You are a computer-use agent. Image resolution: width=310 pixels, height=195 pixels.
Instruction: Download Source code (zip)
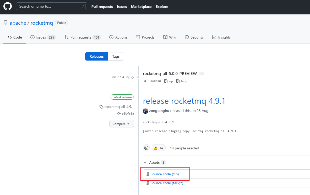[165, 174]
